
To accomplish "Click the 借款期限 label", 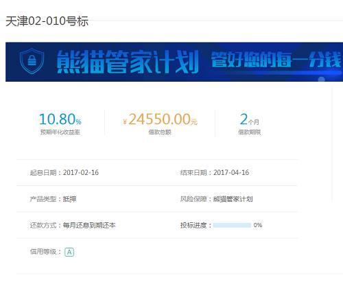I will (250, 132).
